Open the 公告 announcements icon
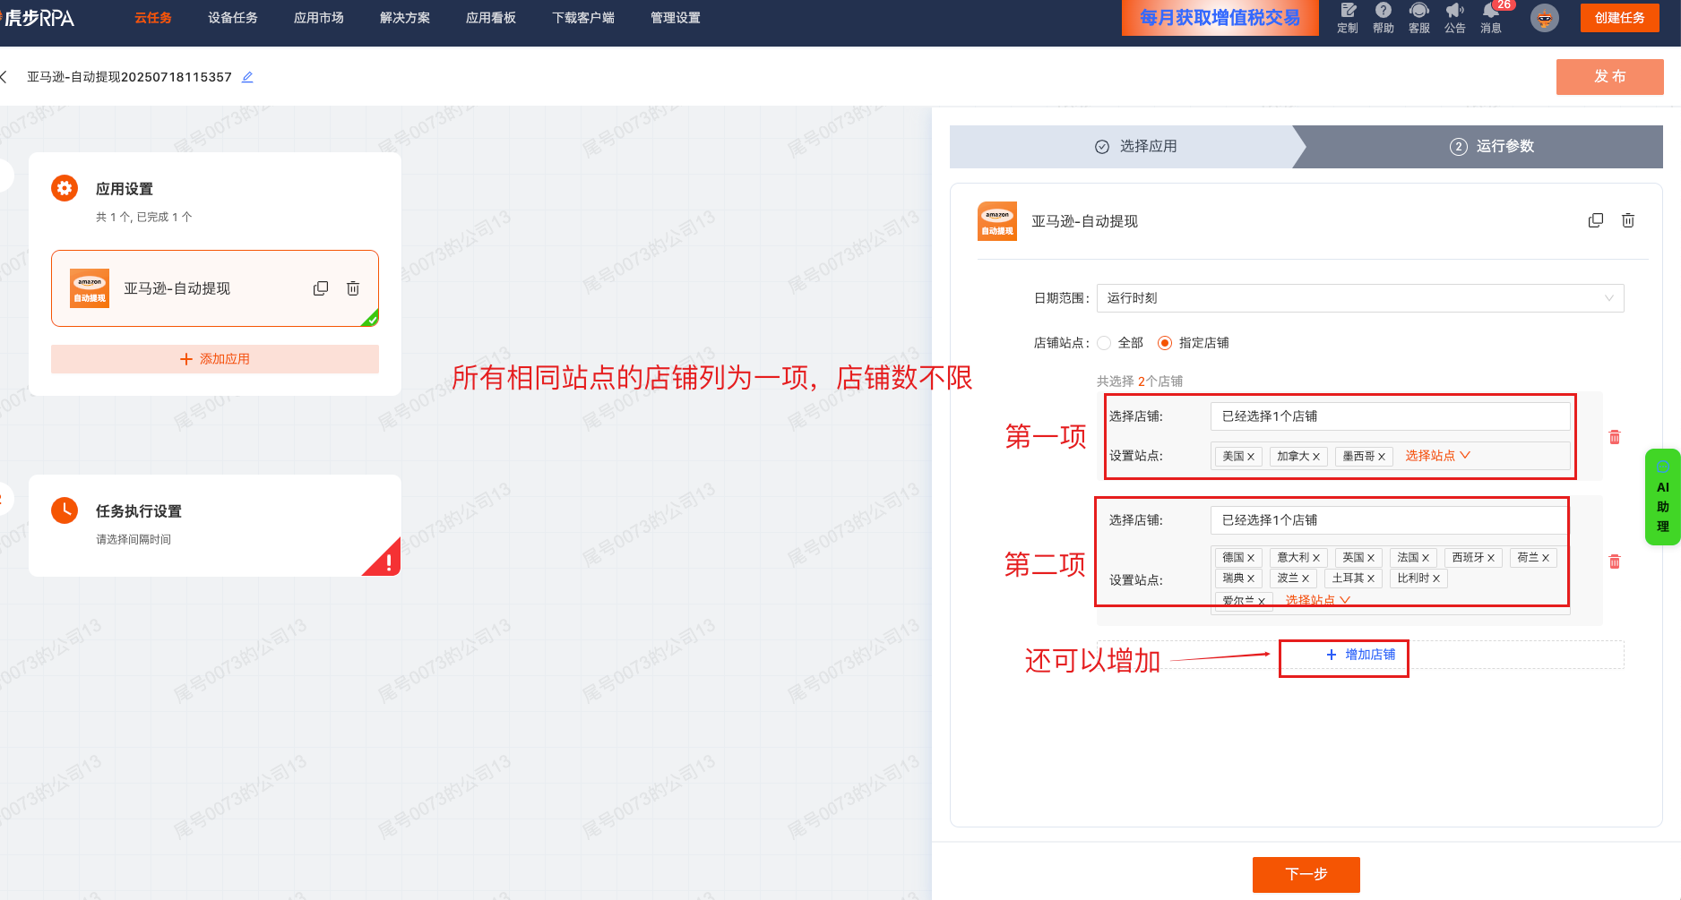This screenshot has height=900, width=1681. click(x=1455, y=17)
